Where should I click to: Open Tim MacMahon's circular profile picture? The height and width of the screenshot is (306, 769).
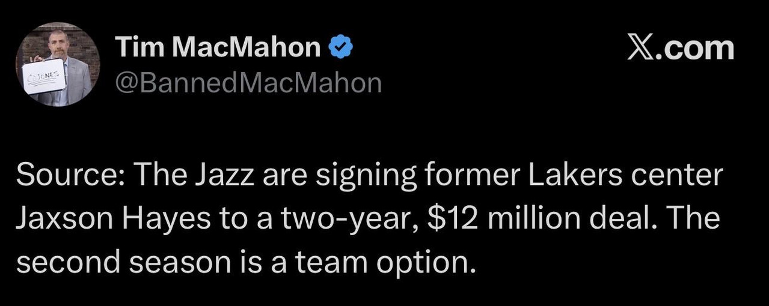click(x=58, y=64)
